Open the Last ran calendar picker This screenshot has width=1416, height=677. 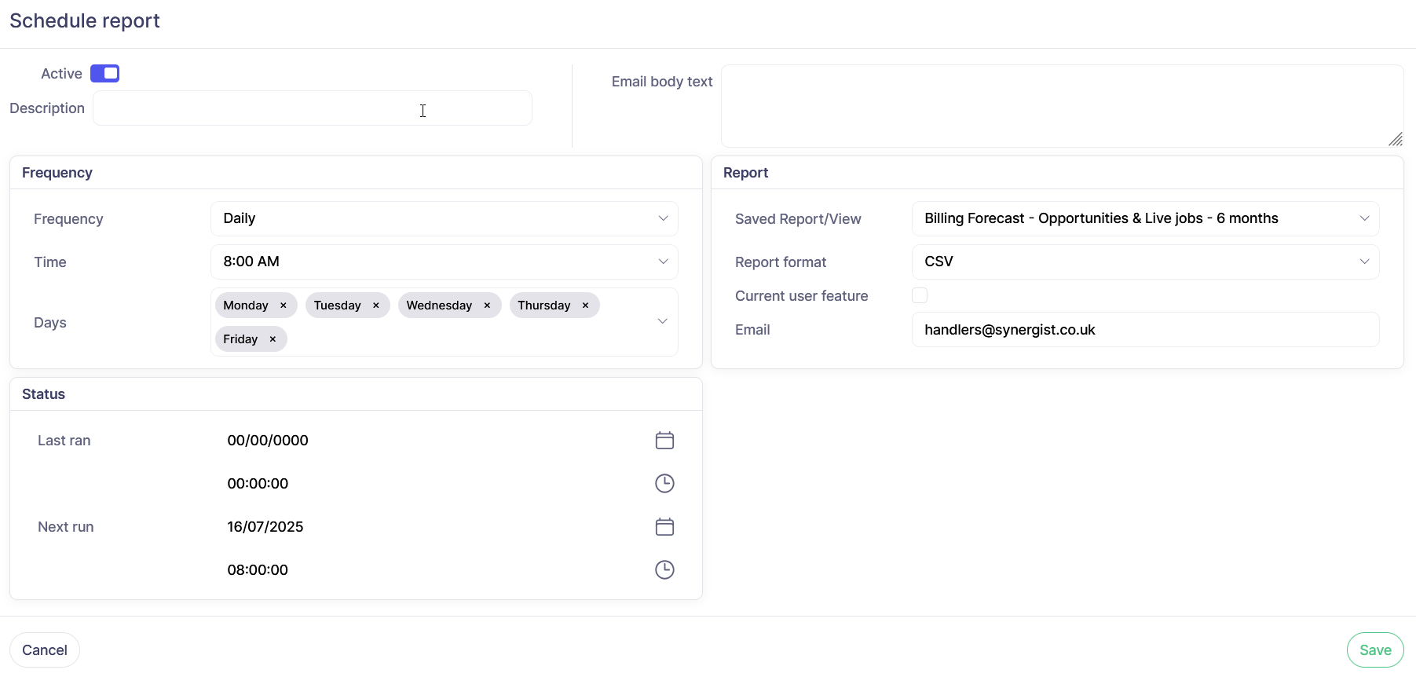(x=664, y=441)
